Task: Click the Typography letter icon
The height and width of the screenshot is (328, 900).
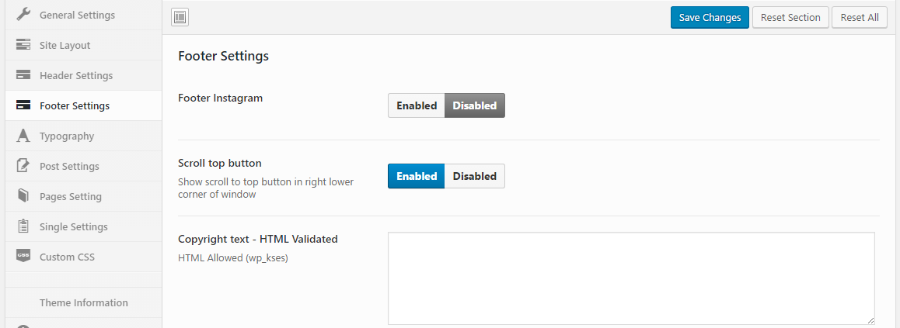Action: pyautogui.click(x=23, y=136)
